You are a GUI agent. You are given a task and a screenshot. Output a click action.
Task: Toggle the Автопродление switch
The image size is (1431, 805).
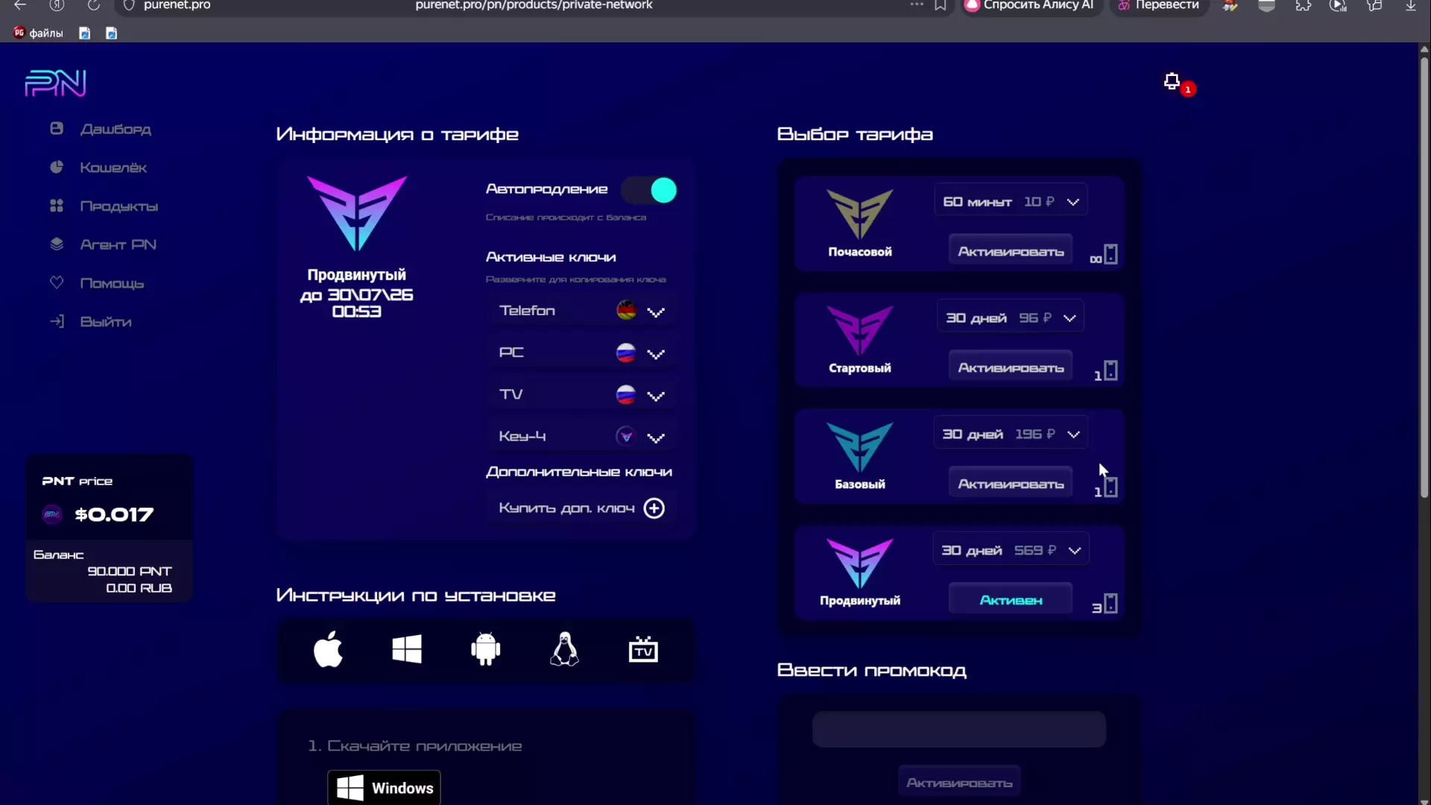tap(650, 191)
